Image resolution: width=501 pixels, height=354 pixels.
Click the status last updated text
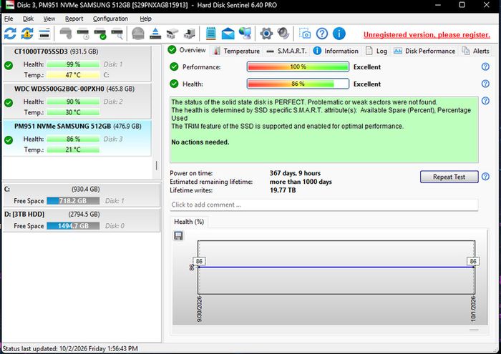click(x=70, y=348)
